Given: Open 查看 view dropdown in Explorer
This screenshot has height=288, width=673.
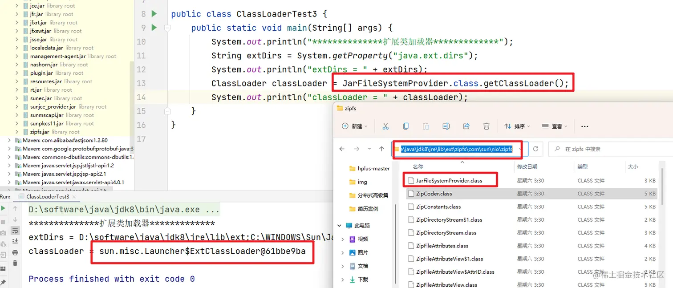Looking at the screenshot, I should [x=555, y=126].
